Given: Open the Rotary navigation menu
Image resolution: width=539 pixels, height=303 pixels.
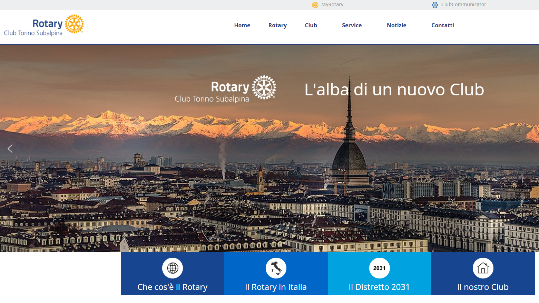Looking at the screenshot, I should pyautogui.click(x=277, y=25).
